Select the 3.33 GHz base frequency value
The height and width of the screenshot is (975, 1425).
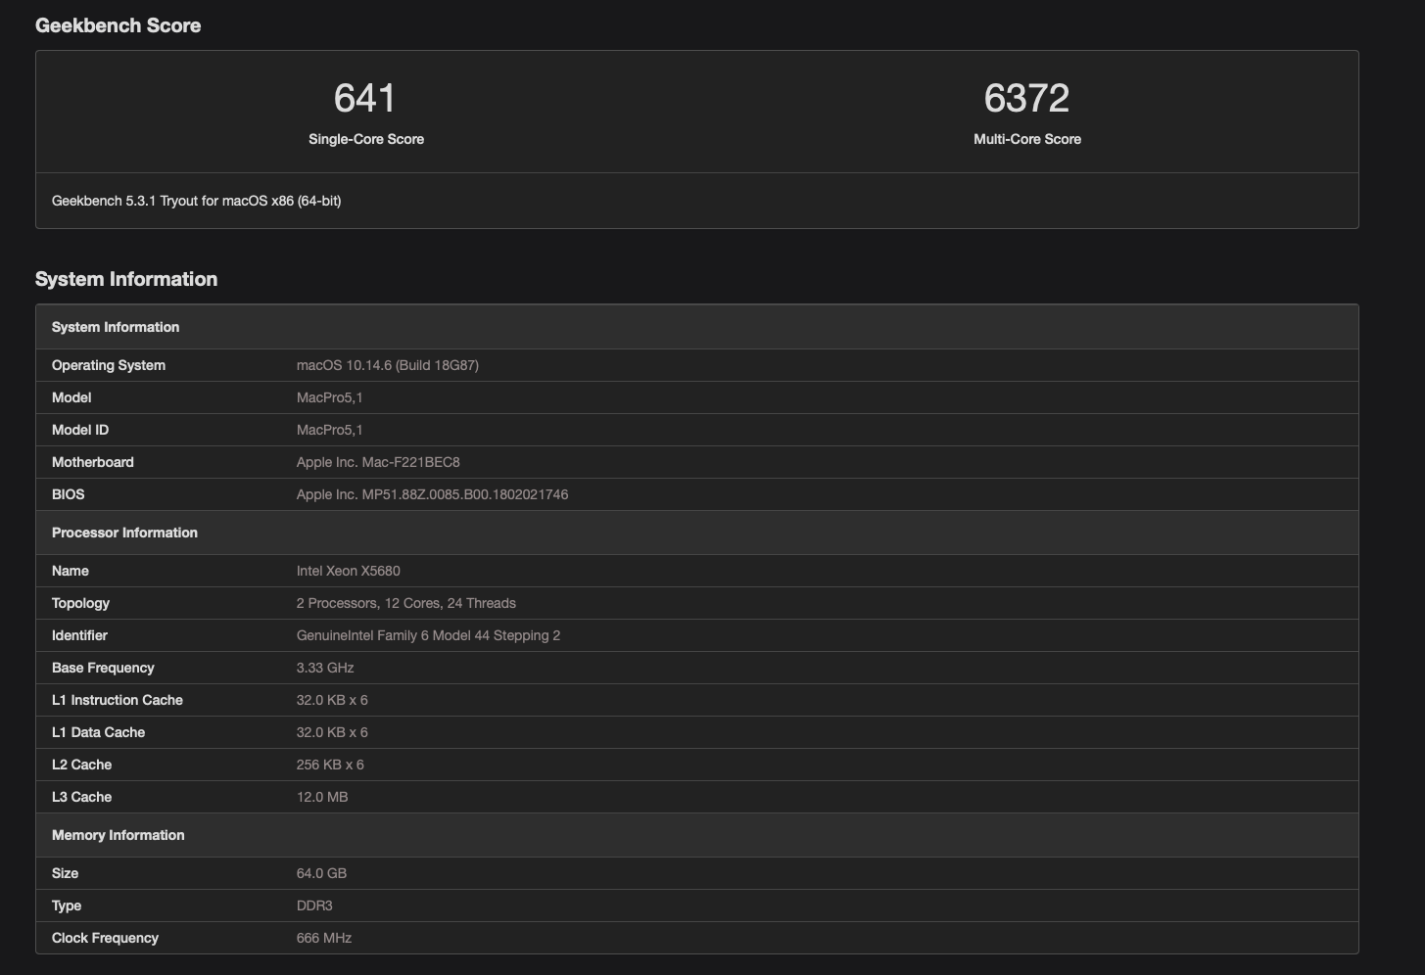[325, 668]
